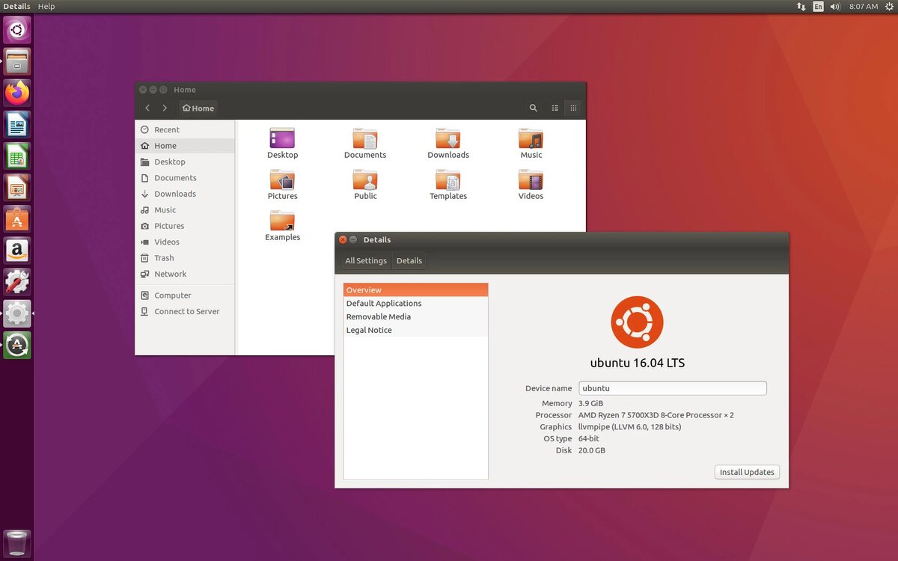Open System Settings gear icon in the launcher

pos(16,313)
